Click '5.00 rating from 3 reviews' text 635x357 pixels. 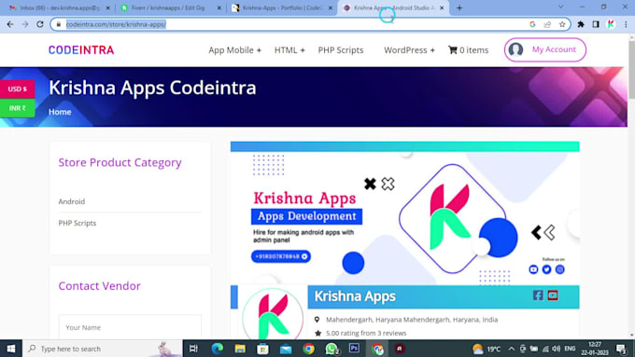[366, 333]
